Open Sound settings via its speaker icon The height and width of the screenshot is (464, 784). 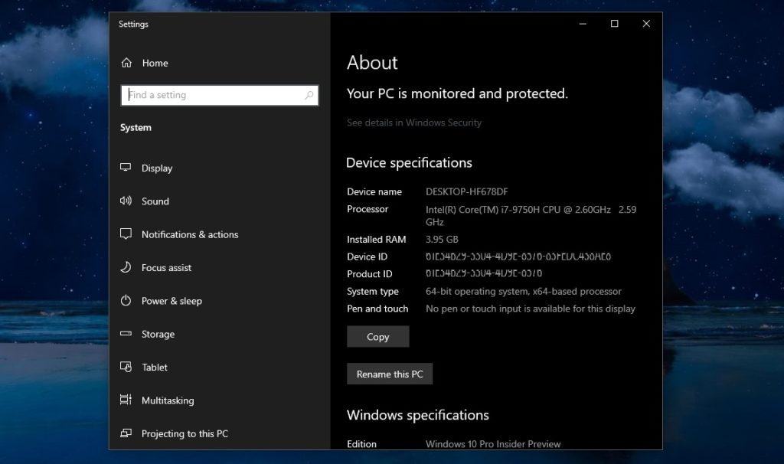pos(126,201)
